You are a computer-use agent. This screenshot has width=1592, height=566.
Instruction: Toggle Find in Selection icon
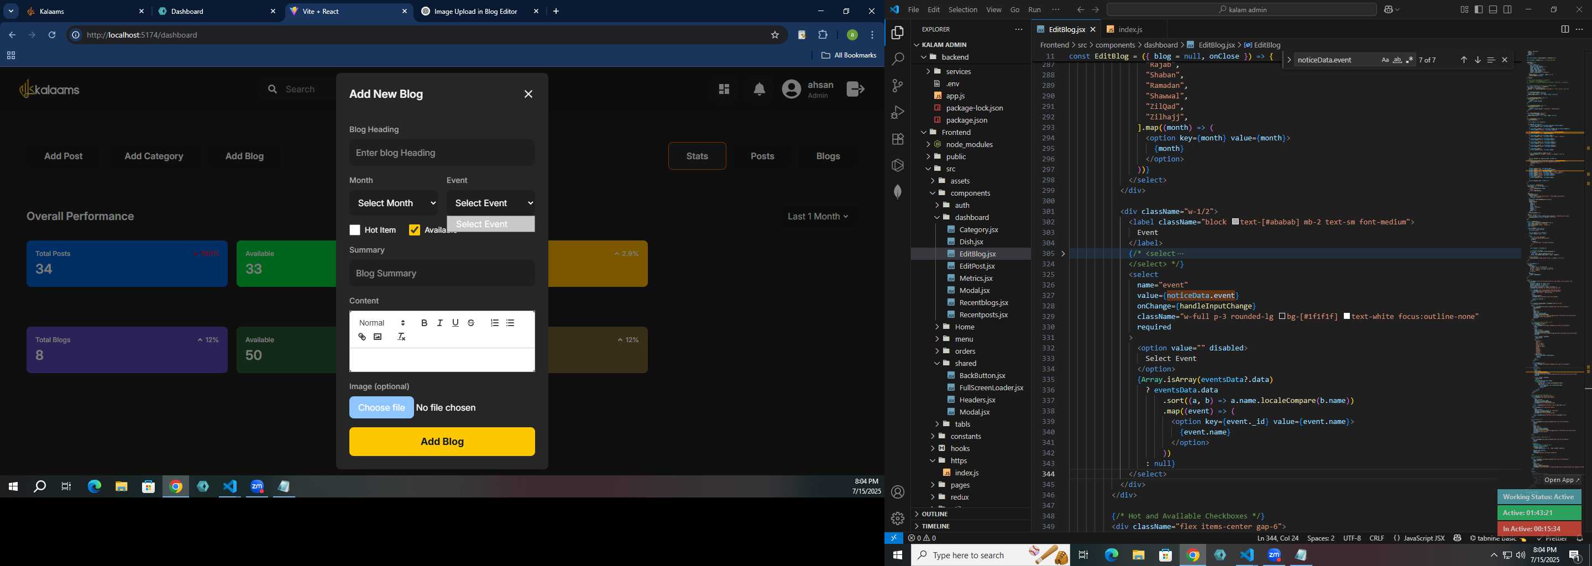point(1491,60)
